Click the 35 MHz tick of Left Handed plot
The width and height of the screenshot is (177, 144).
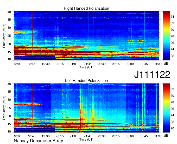(9, 92)
